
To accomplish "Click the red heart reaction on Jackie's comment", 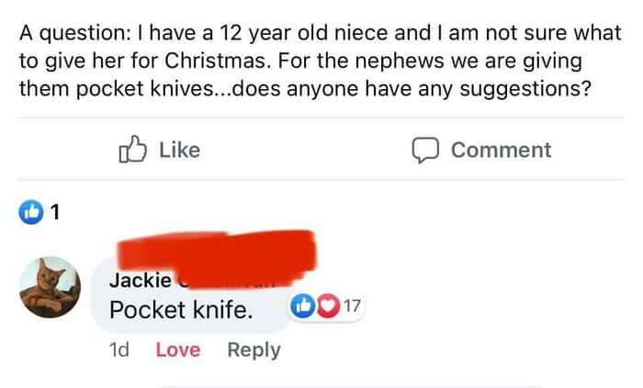I will (x=328, y=305).
